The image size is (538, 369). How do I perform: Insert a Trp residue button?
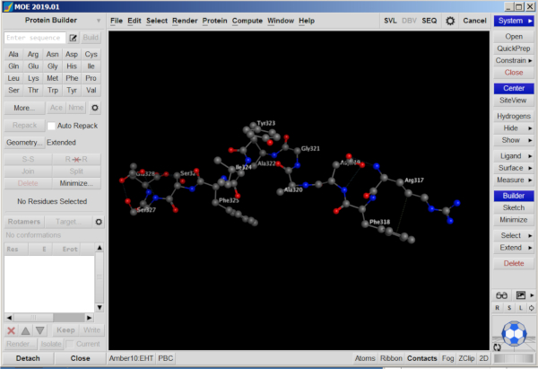coord(53,90)
